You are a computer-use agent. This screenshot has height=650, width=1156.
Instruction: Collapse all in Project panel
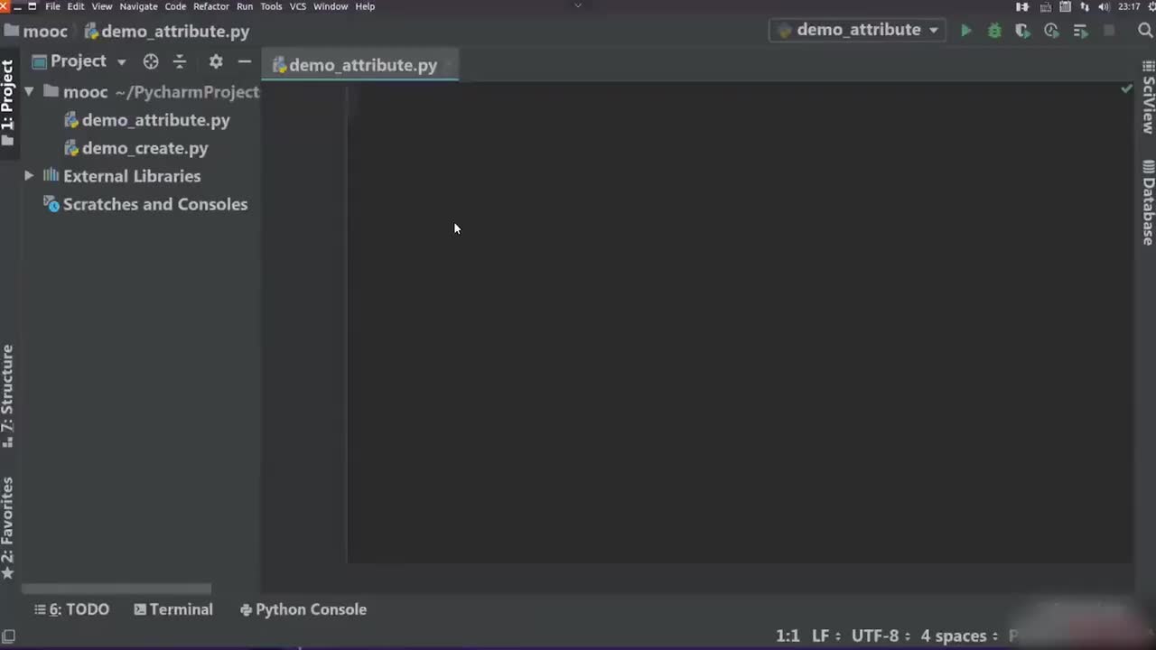[180, 61]
